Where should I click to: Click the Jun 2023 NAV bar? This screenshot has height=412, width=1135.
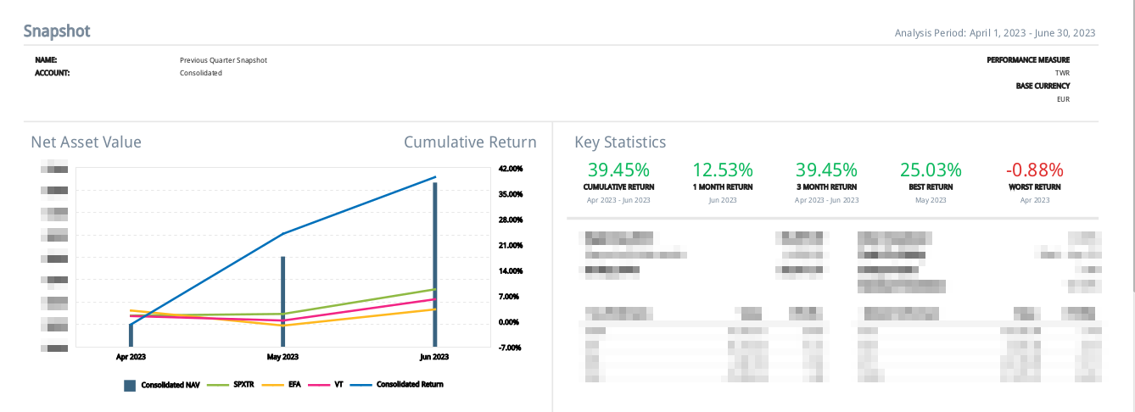435,264
